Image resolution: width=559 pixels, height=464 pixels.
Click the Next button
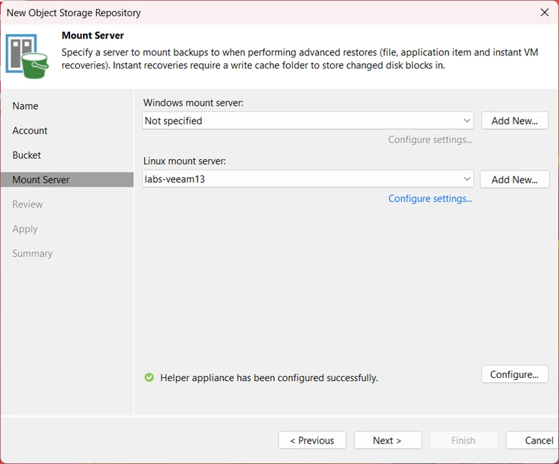tap(388, 441)
